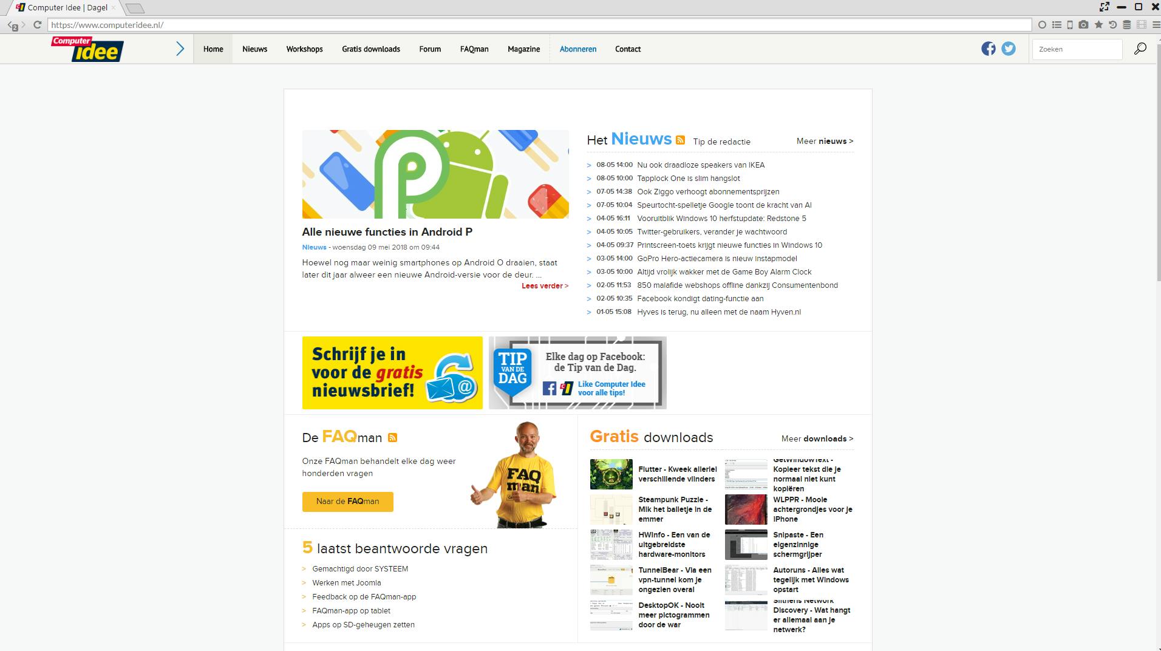Image resolution: width=1161 pixels, height=651 pixels.
Task: Open the Computer Idee Facebook icon
Action: click(987, 49)
